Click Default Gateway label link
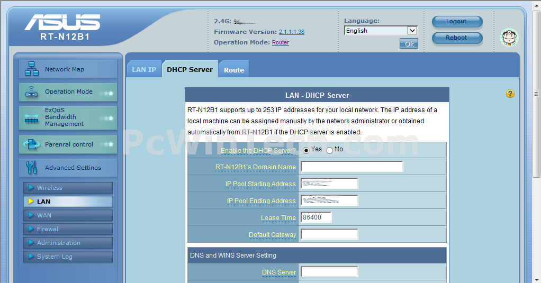Viewport: 541px width, 283px height. pos(272,235)
